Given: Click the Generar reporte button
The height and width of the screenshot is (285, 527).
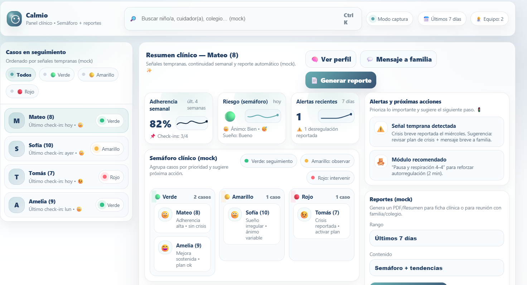Looking at the screenshot, I should click(x=340, y=80).
